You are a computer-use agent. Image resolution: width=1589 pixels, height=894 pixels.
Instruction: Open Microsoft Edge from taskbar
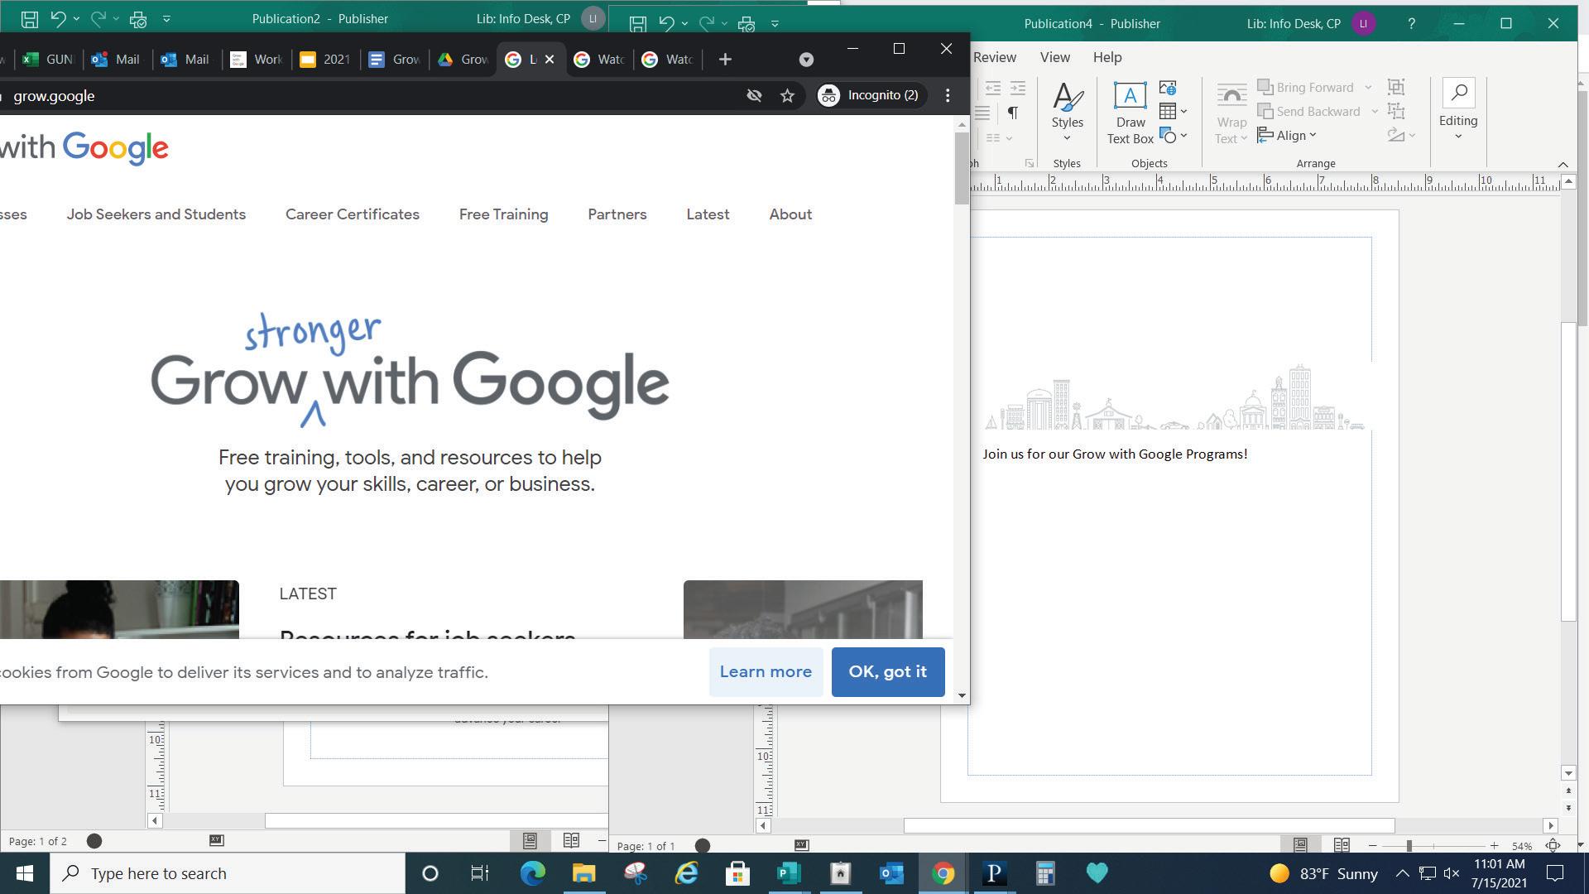(x=532, y=873)
